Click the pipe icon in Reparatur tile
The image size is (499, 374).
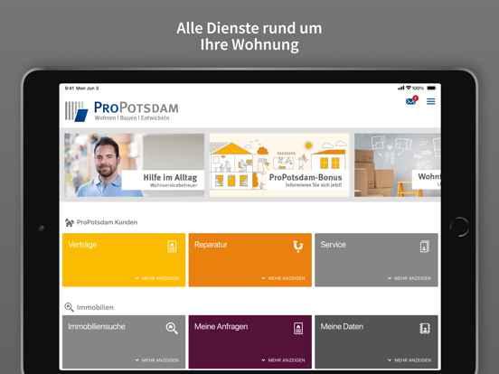pyautogui.click(x=298, y=247)
